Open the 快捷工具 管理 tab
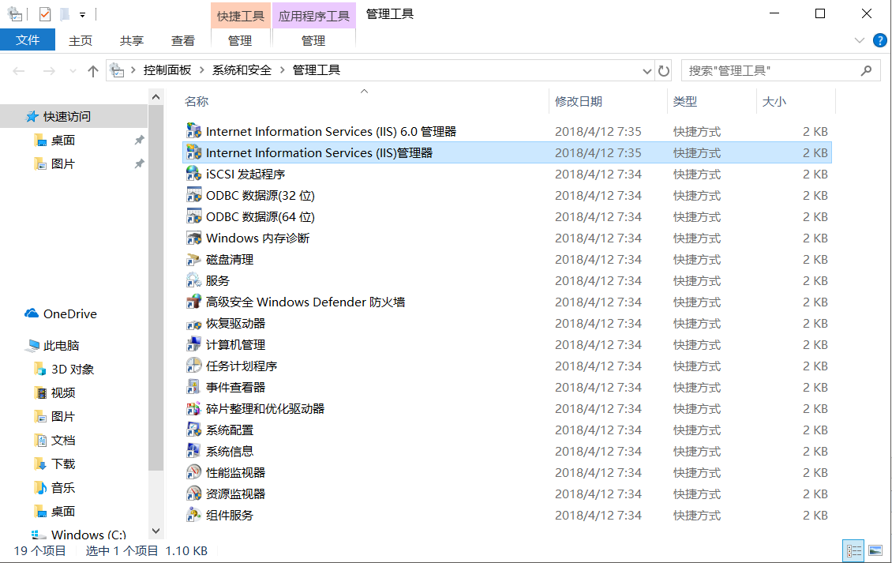This screenshot has height=563, width=892. point(240,40)
